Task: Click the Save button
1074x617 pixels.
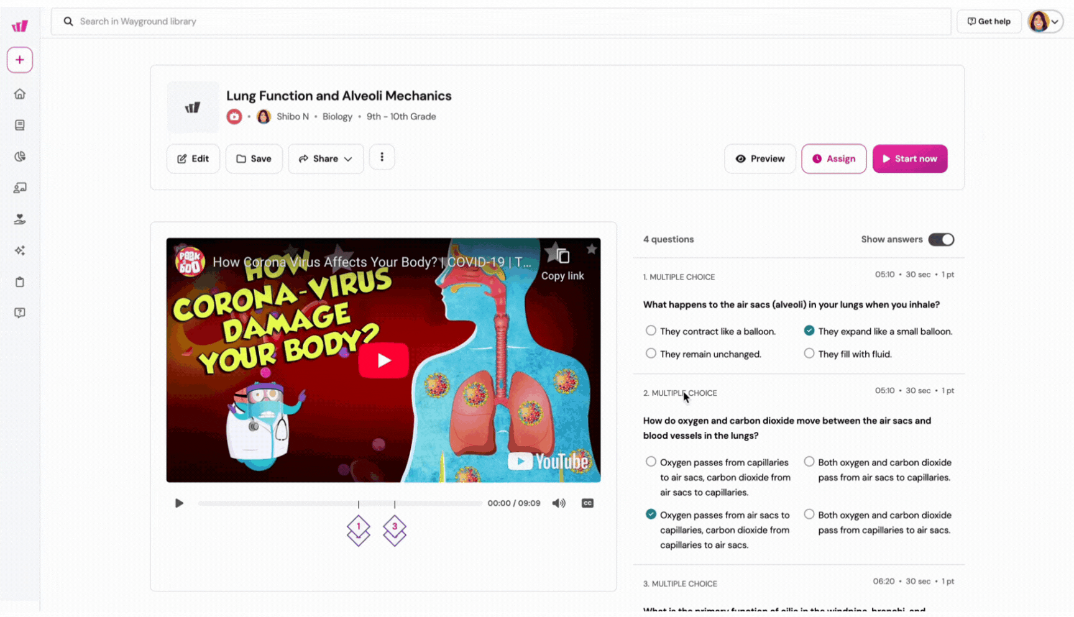Action: pos(254,158)
